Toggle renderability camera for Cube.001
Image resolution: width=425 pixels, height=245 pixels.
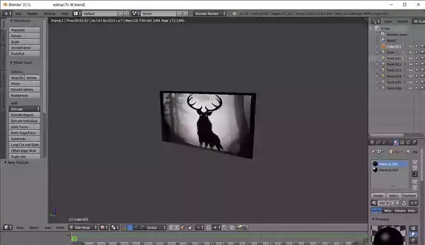[422, 46]
